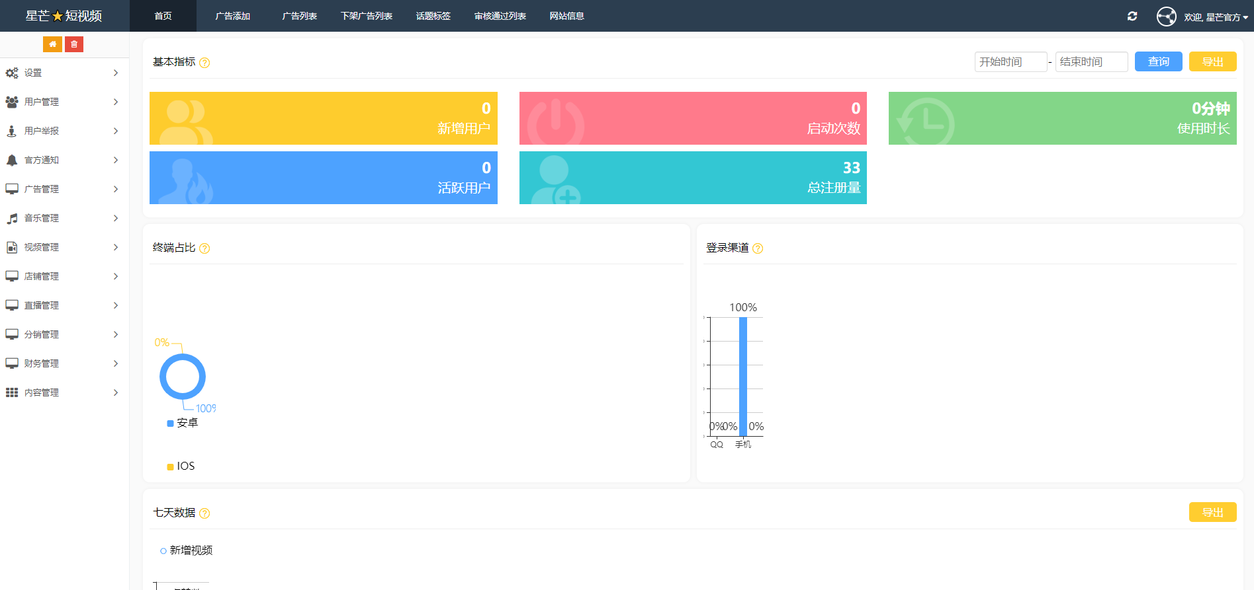This screenshot has width=1254, height=590.
Task: Open the 广告列表 tab
Action: [x=299, y=16]
